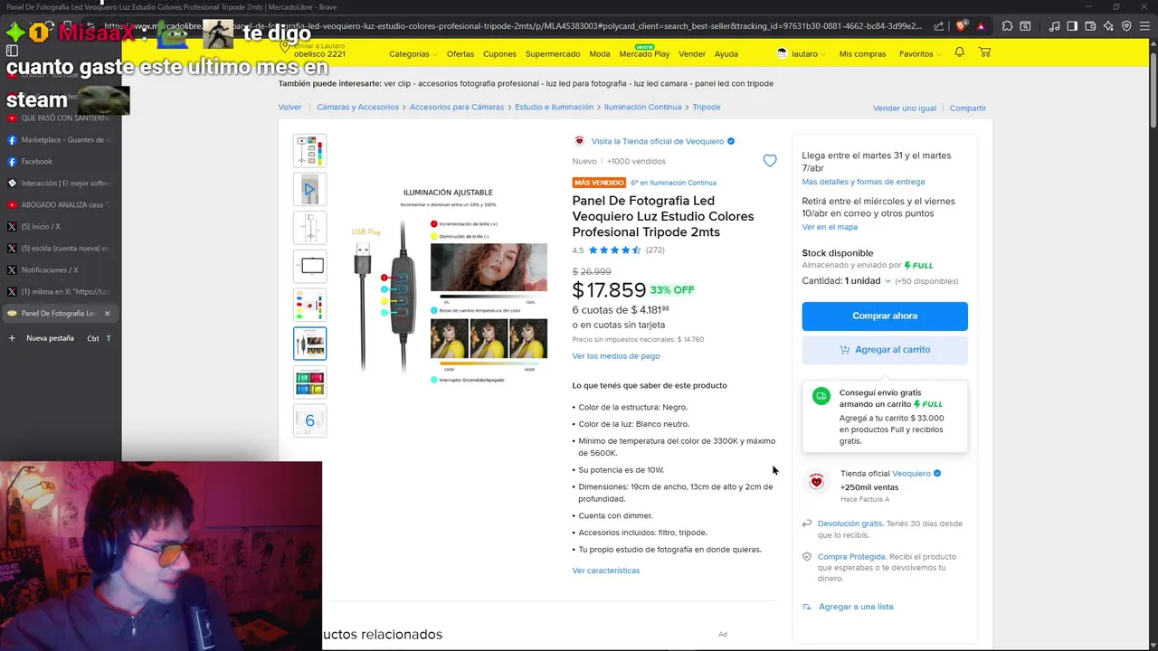This screenshot has height=651, width=1158.
Task: Click the Volver breadcrumb link
Action: tap(290, 107)
